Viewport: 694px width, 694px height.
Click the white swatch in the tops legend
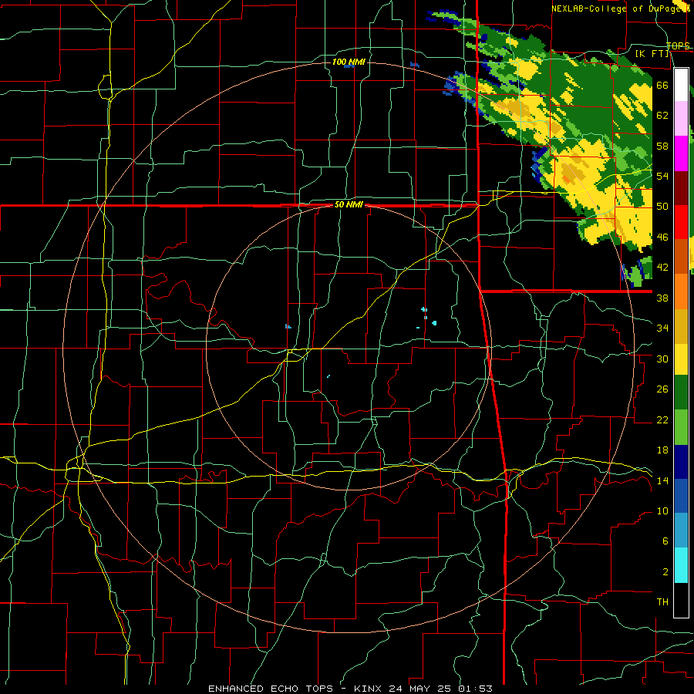[681, 85]
